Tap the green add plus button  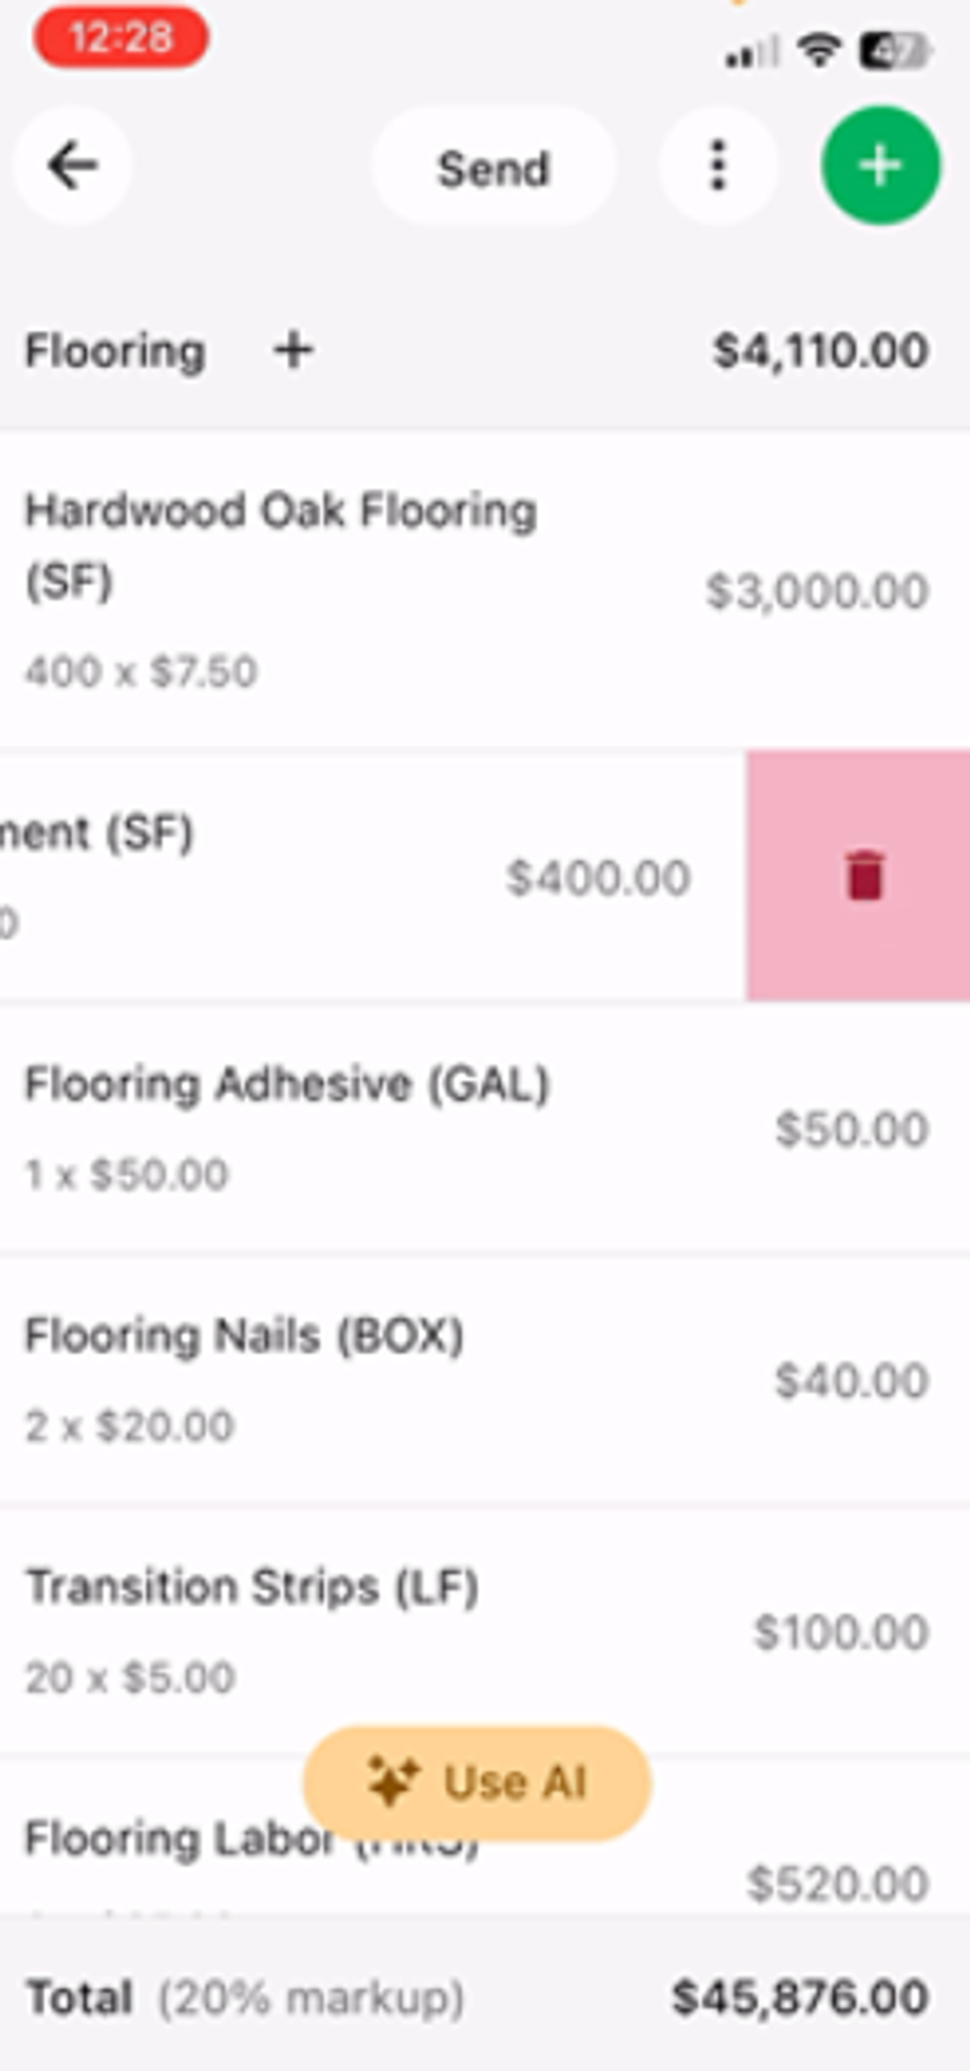coord(880,166)
